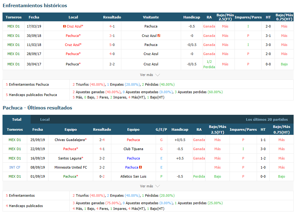Open Minnesota United FC team link
The width and height of the screenshot is (298, 213).
click(x=70, y=167)
